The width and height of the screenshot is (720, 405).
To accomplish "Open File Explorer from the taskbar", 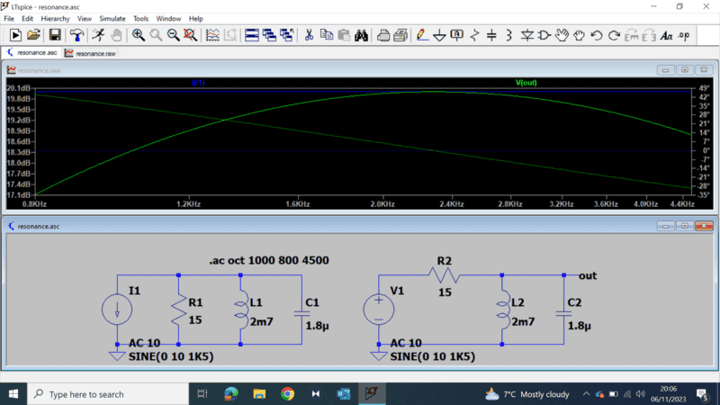I will tap(259, 394).
